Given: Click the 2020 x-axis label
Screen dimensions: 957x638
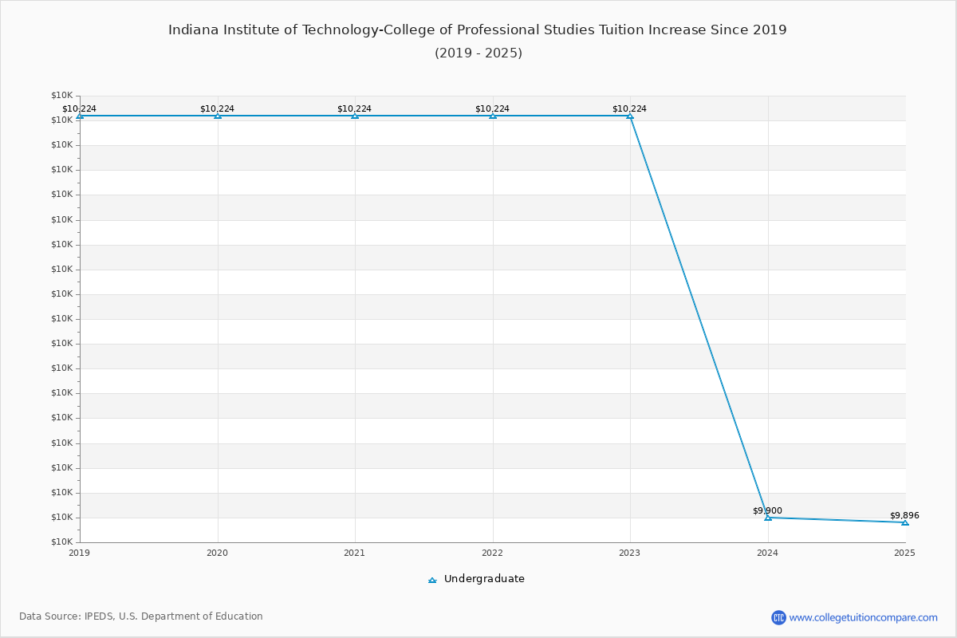Looking at the screenshot, I should (218, 552).
